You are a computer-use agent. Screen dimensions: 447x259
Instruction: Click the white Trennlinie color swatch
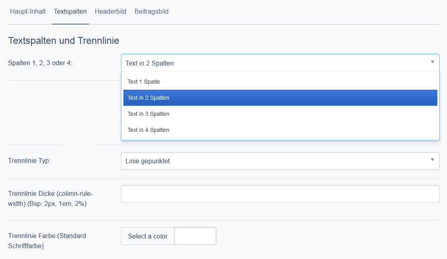click(x=195, y=236)
